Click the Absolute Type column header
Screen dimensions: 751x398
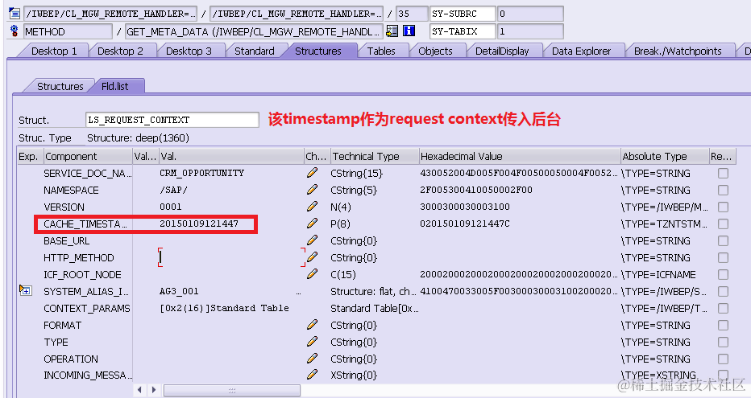pos(665,156)
